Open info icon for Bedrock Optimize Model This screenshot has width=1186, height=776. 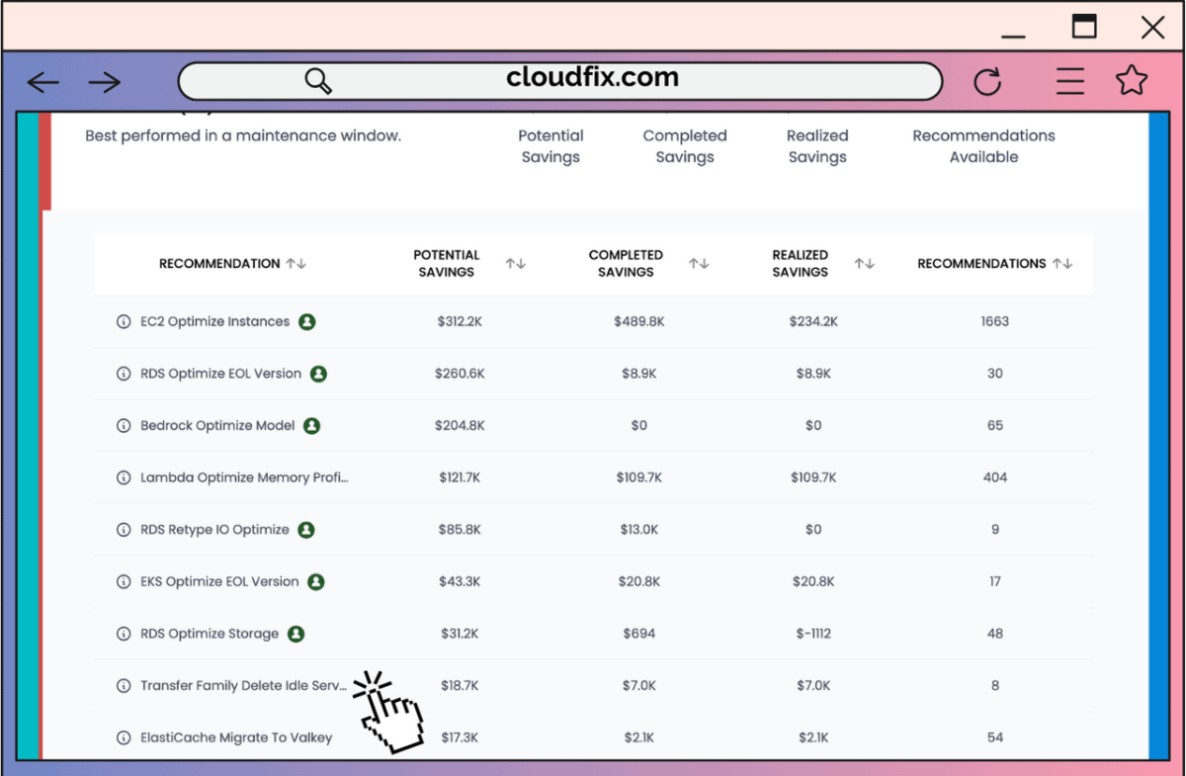tap(124, 426)
